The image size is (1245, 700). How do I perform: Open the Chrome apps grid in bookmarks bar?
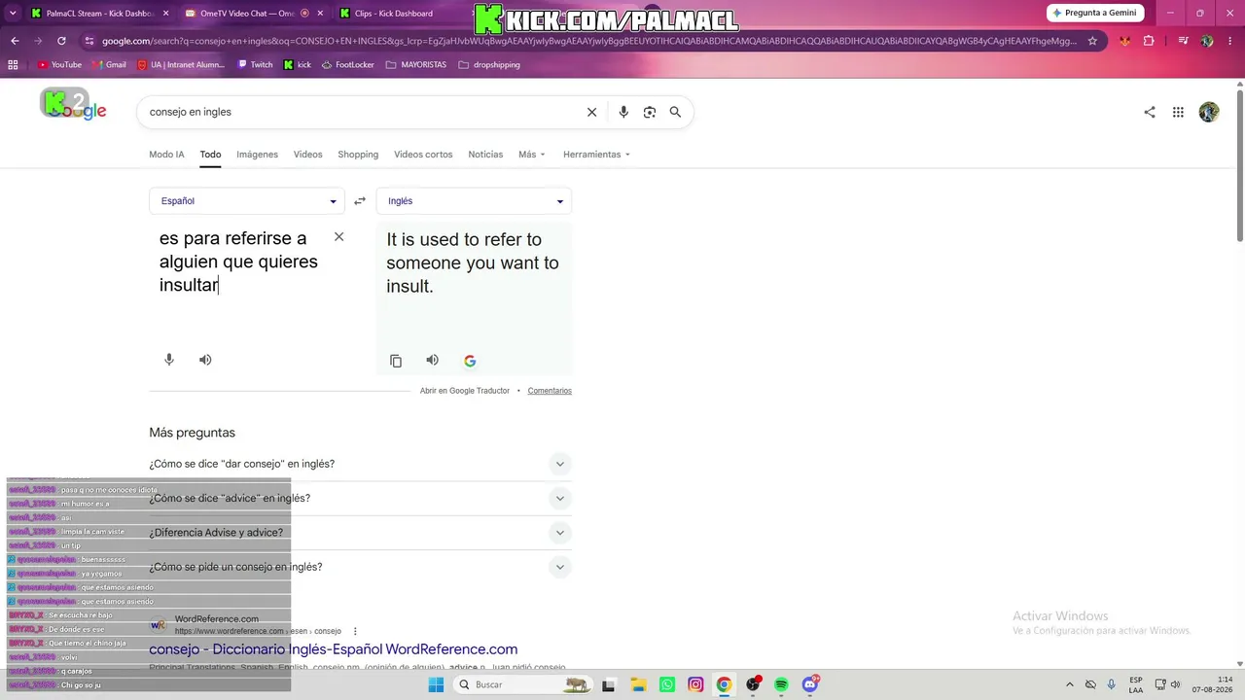click(13, 65)
